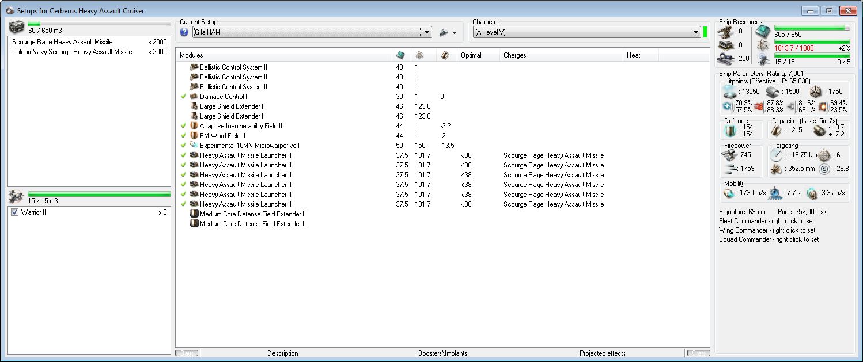Click the kinetic resistance icon showing 81.6%
Screen dimensions: 863x362
pyautogui.click(x=791, y=106)
